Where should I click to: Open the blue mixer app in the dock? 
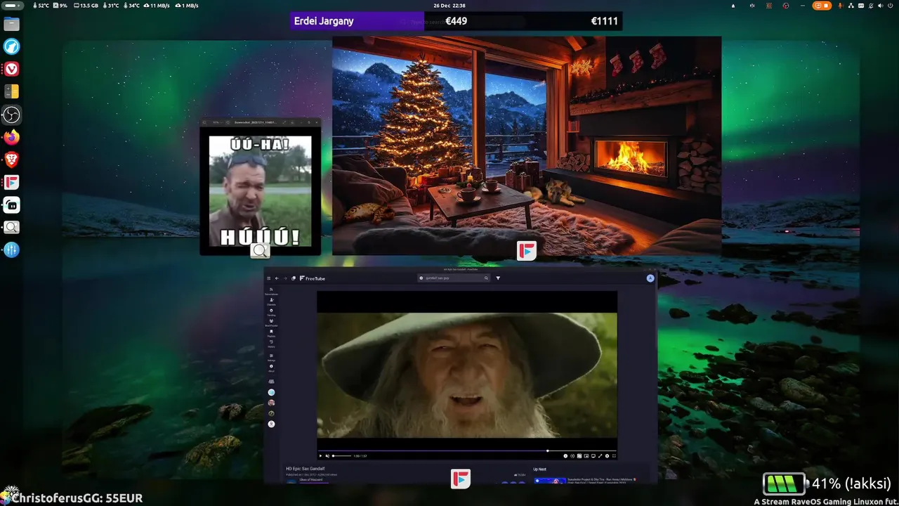coord(11,249)
